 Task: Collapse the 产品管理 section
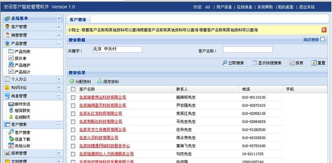click(x=59, y=44)
